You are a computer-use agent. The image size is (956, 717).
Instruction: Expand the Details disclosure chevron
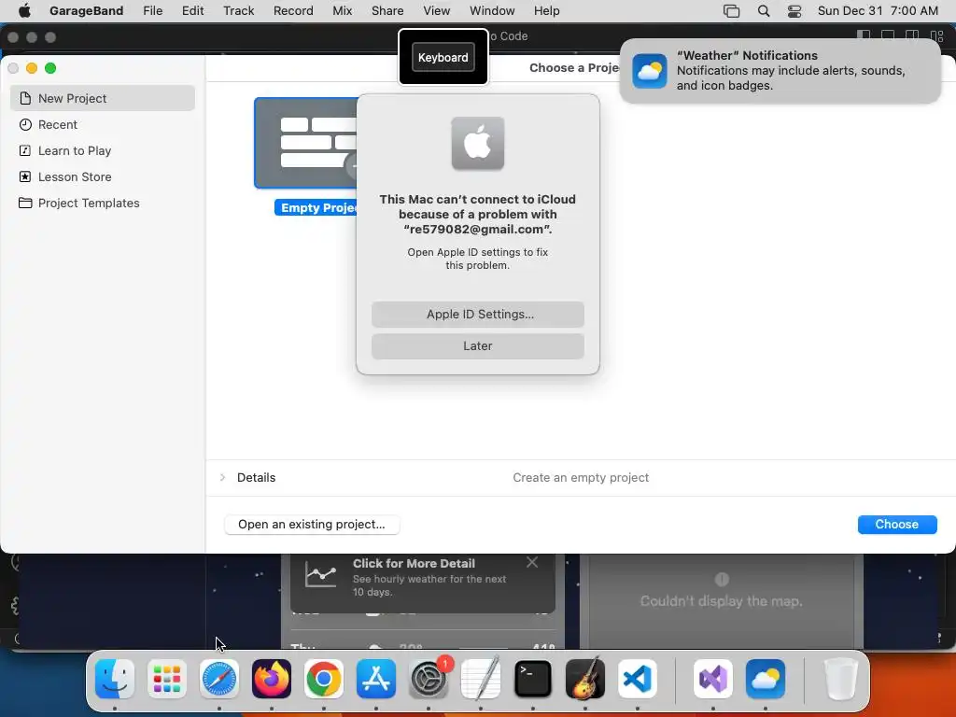222,477
